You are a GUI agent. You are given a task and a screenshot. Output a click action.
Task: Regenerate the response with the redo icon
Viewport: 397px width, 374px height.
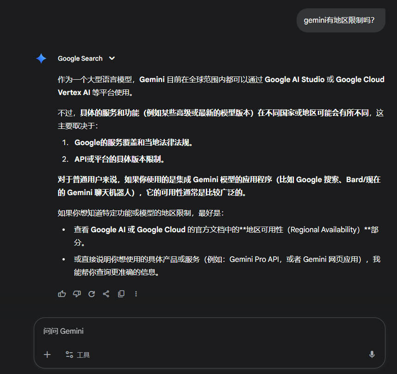click(x=92, y=294)
